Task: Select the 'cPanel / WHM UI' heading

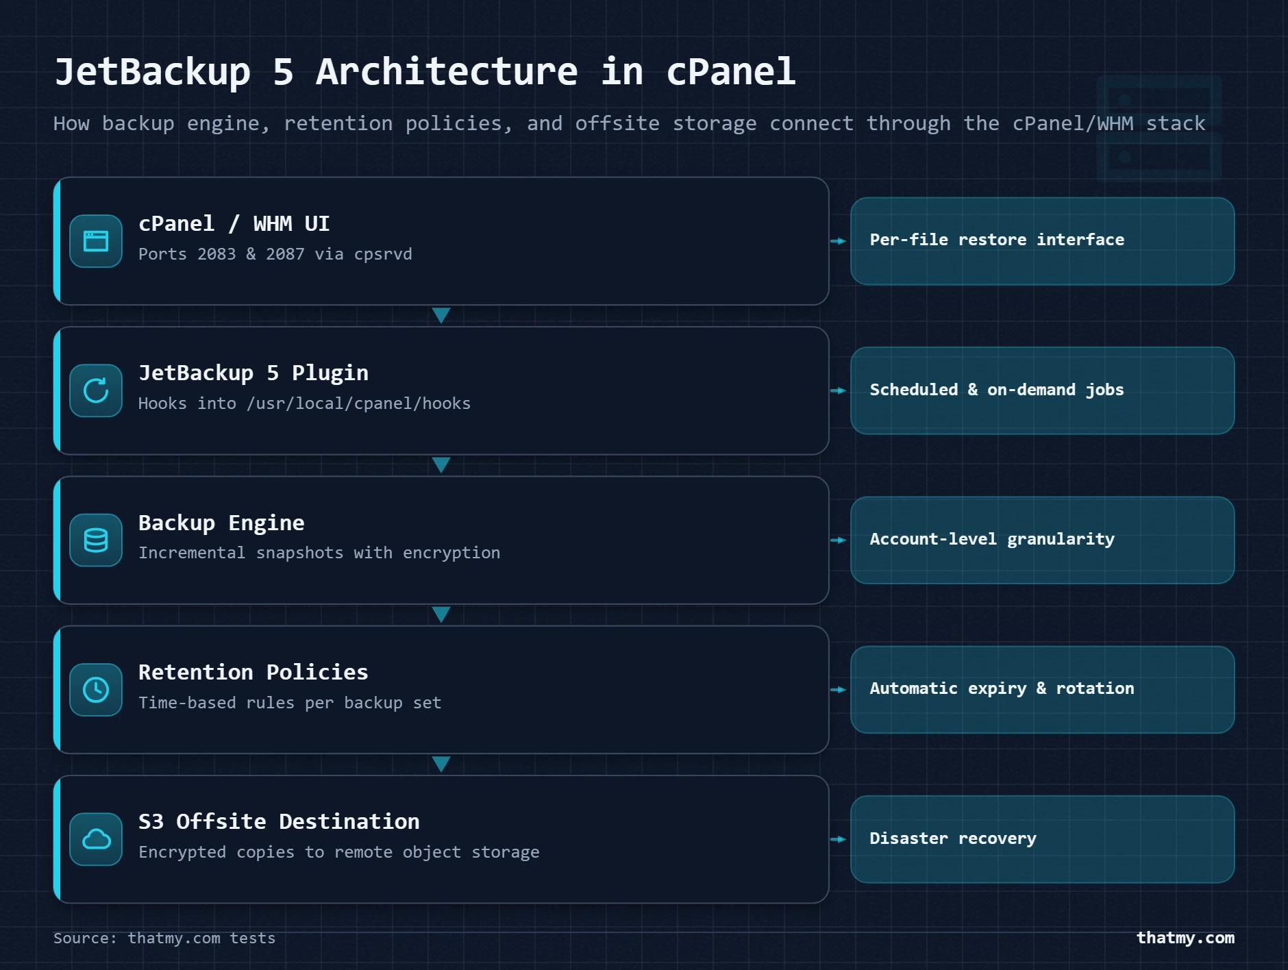Action: click(234, 224)
